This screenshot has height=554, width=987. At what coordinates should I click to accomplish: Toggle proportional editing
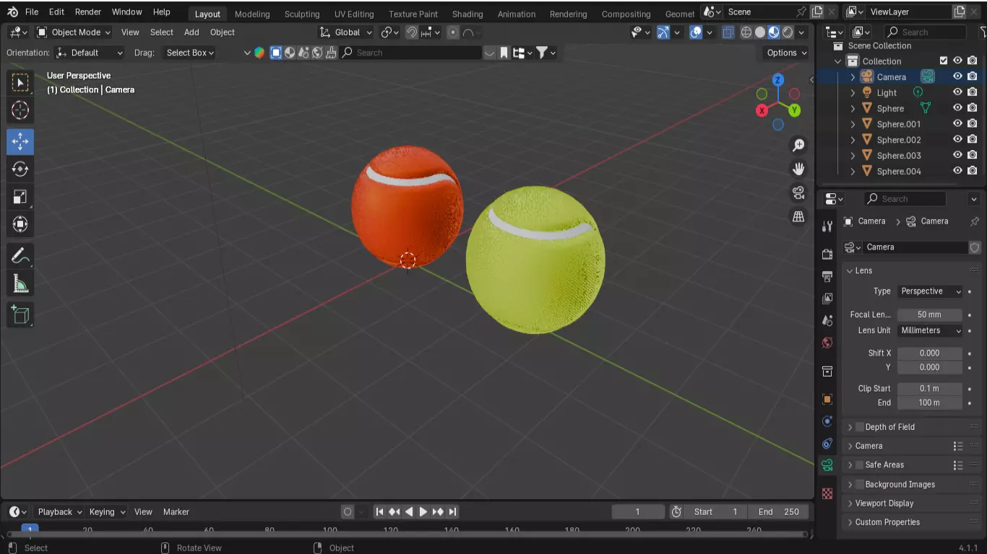click(x=453, y=32)
